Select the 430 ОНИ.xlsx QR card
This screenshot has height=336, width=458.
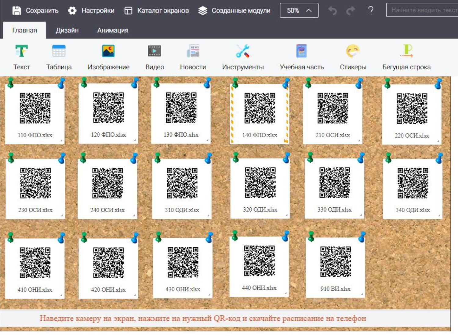183,268
